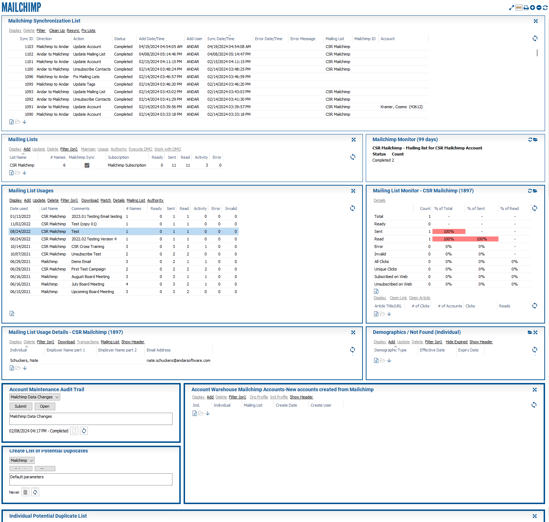Click Match in Mailing List Usages menu
The height and width of the screenshot is (522, 549).
pyautogui.click(x=105, y=200)
